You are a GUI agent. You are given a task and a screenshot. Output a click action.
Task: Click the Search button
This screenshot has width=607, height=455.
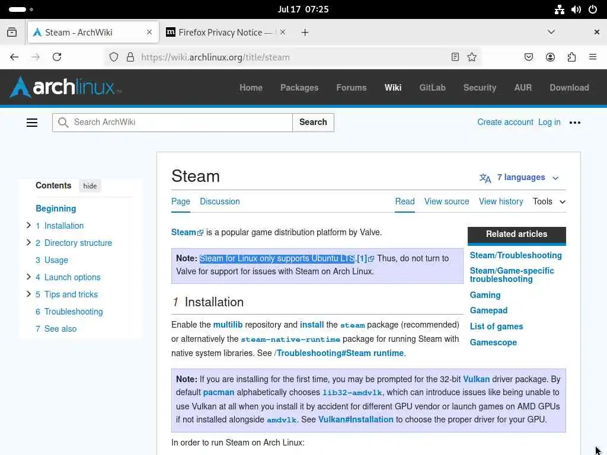[x=313, y=123]
